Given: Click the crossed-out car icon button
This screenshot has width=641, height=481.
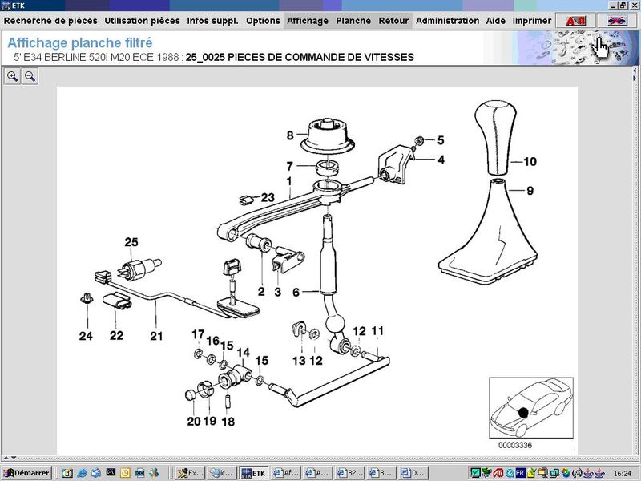Looking at the screenshot, I should click(617, 21).
